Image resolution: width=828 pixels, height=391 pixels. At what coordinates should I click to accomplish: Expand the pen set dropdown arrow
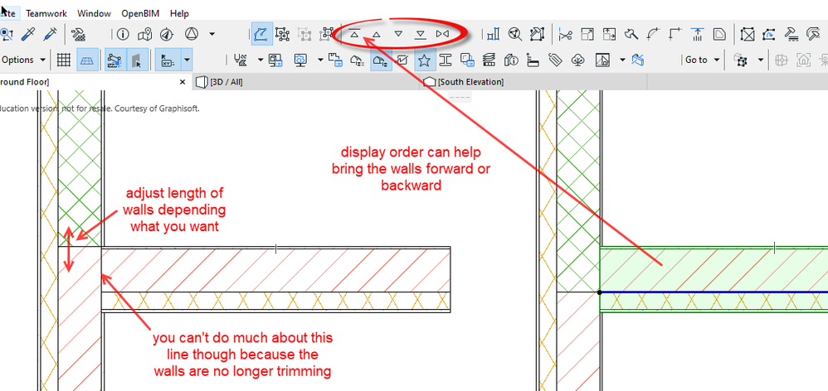tap(261, 60)
